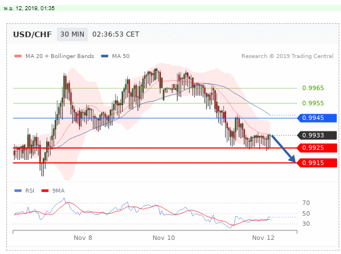
Task: Click the Nov 8 date axis label
Action: [x=83, y=238]
